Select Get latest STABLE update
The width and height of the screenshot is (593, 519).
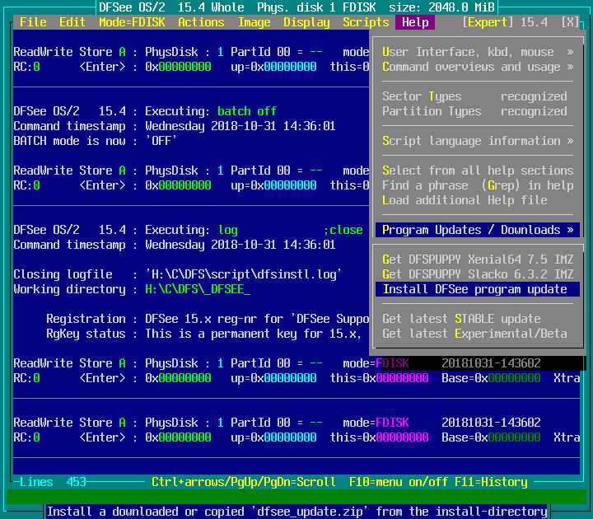click(461, 319)
